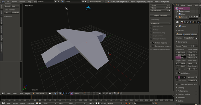Open the Render Presets dropdown
Viewport: 201px width, 105px height.
[184, 46]
